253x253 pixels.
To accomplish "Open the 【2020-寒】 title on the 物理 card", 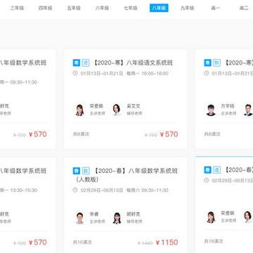I will [238, 63].
